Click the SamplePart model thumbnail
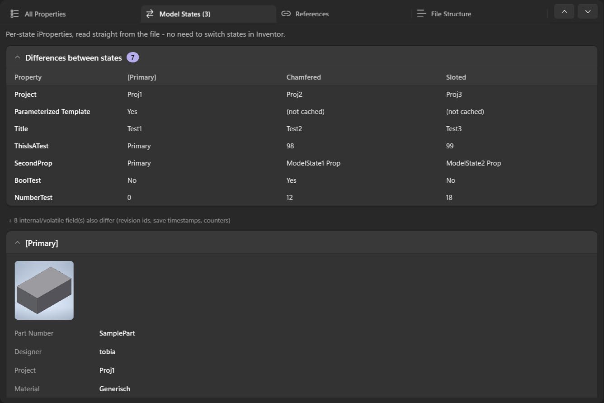 [x=44, y=290]
